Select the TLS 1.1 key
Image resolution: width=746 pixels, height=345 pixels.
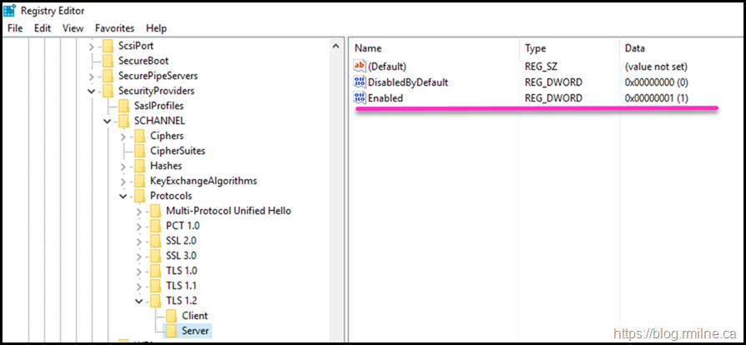[181, 286]
